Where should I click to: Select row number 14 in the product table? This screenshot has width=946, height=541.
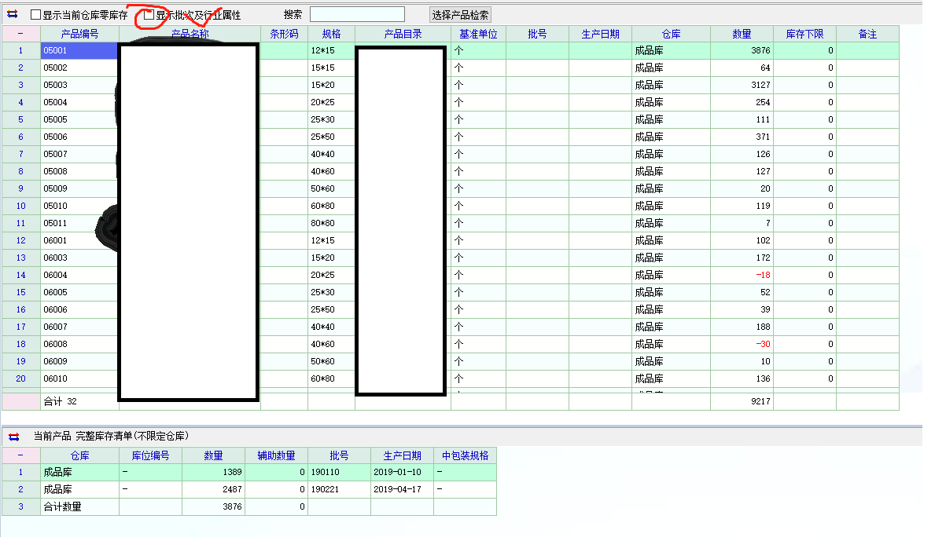tap(20, 275)
